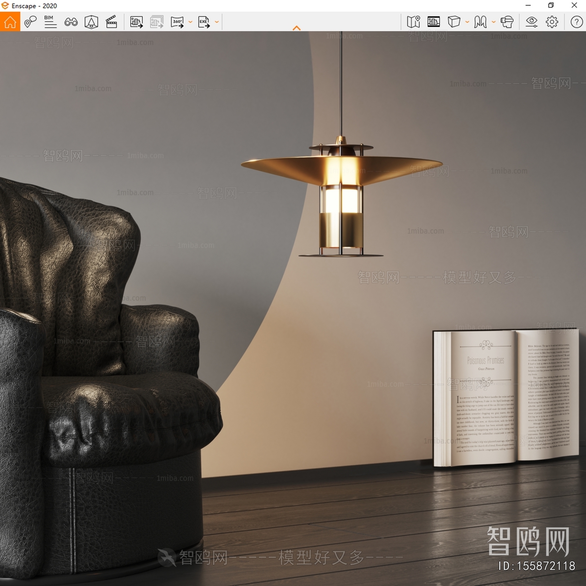This screenshot has width=586, height=586.
Task: Click the orange Home button
Action: (x=10, y=22)
